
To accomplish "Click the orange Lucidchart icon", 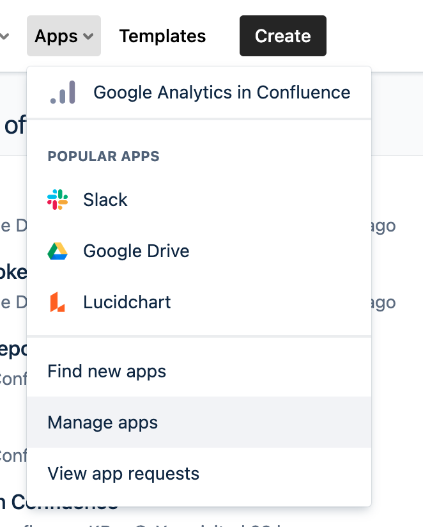I will point(58,302).
